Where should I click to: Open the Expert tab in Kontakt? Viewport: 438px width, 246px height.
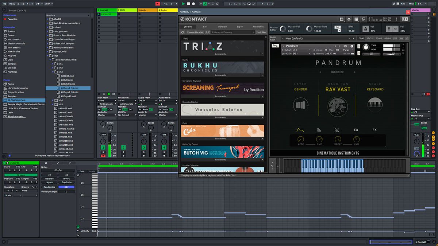click(240, 27)
